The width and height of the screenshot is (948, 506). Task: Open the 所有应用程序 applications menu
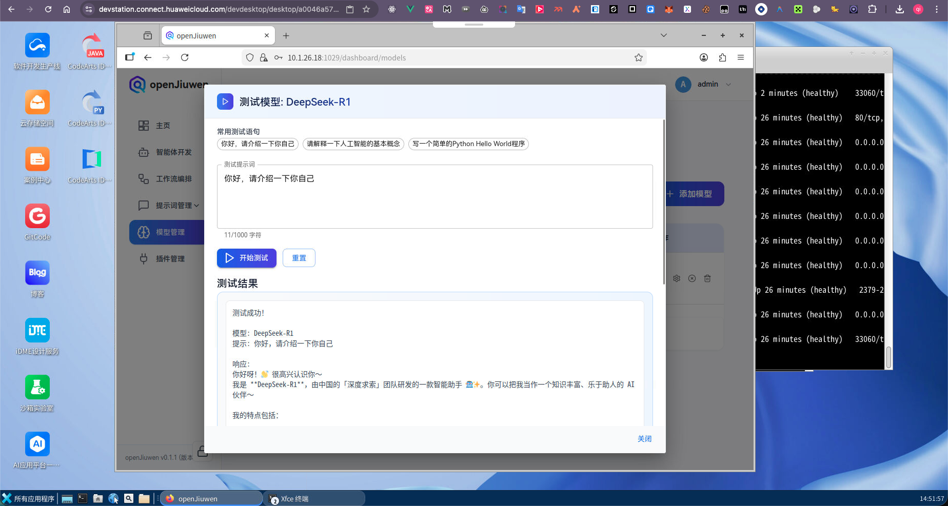(x=28, y=498)
